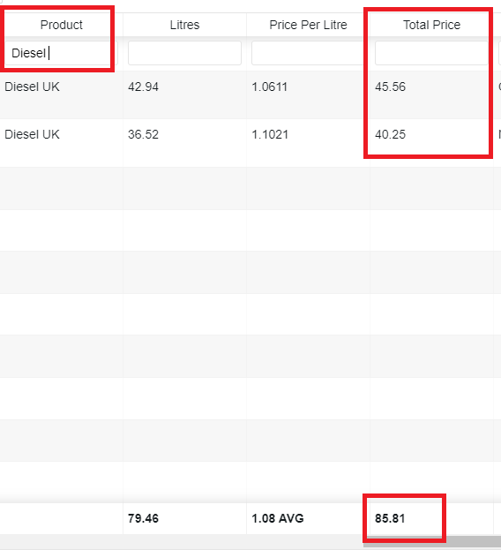Click the 79.46 litres total in footer
The width and height of the screenshot is (501, 550).
(x=143, y=518)
